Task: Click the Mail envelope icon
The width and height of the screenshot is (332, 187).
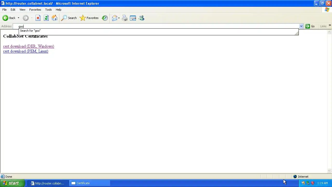Action: (114, 18)
